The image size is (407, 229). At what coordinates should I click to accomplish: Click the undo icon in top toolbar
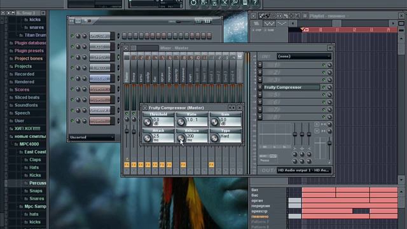coord(193,3)
